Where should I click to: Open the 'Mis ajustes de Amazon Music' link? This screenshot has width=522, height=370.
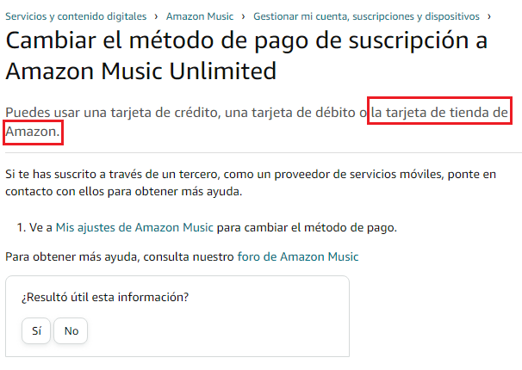pos(134,227)
